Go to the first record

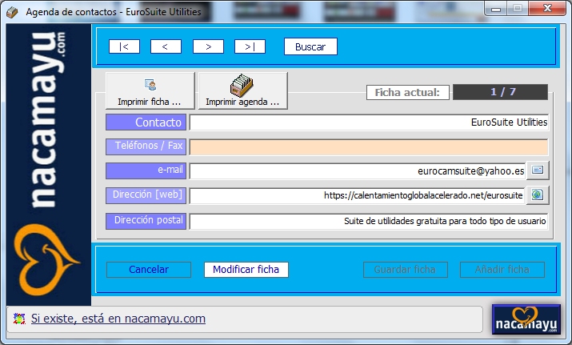tap(124, 46)
